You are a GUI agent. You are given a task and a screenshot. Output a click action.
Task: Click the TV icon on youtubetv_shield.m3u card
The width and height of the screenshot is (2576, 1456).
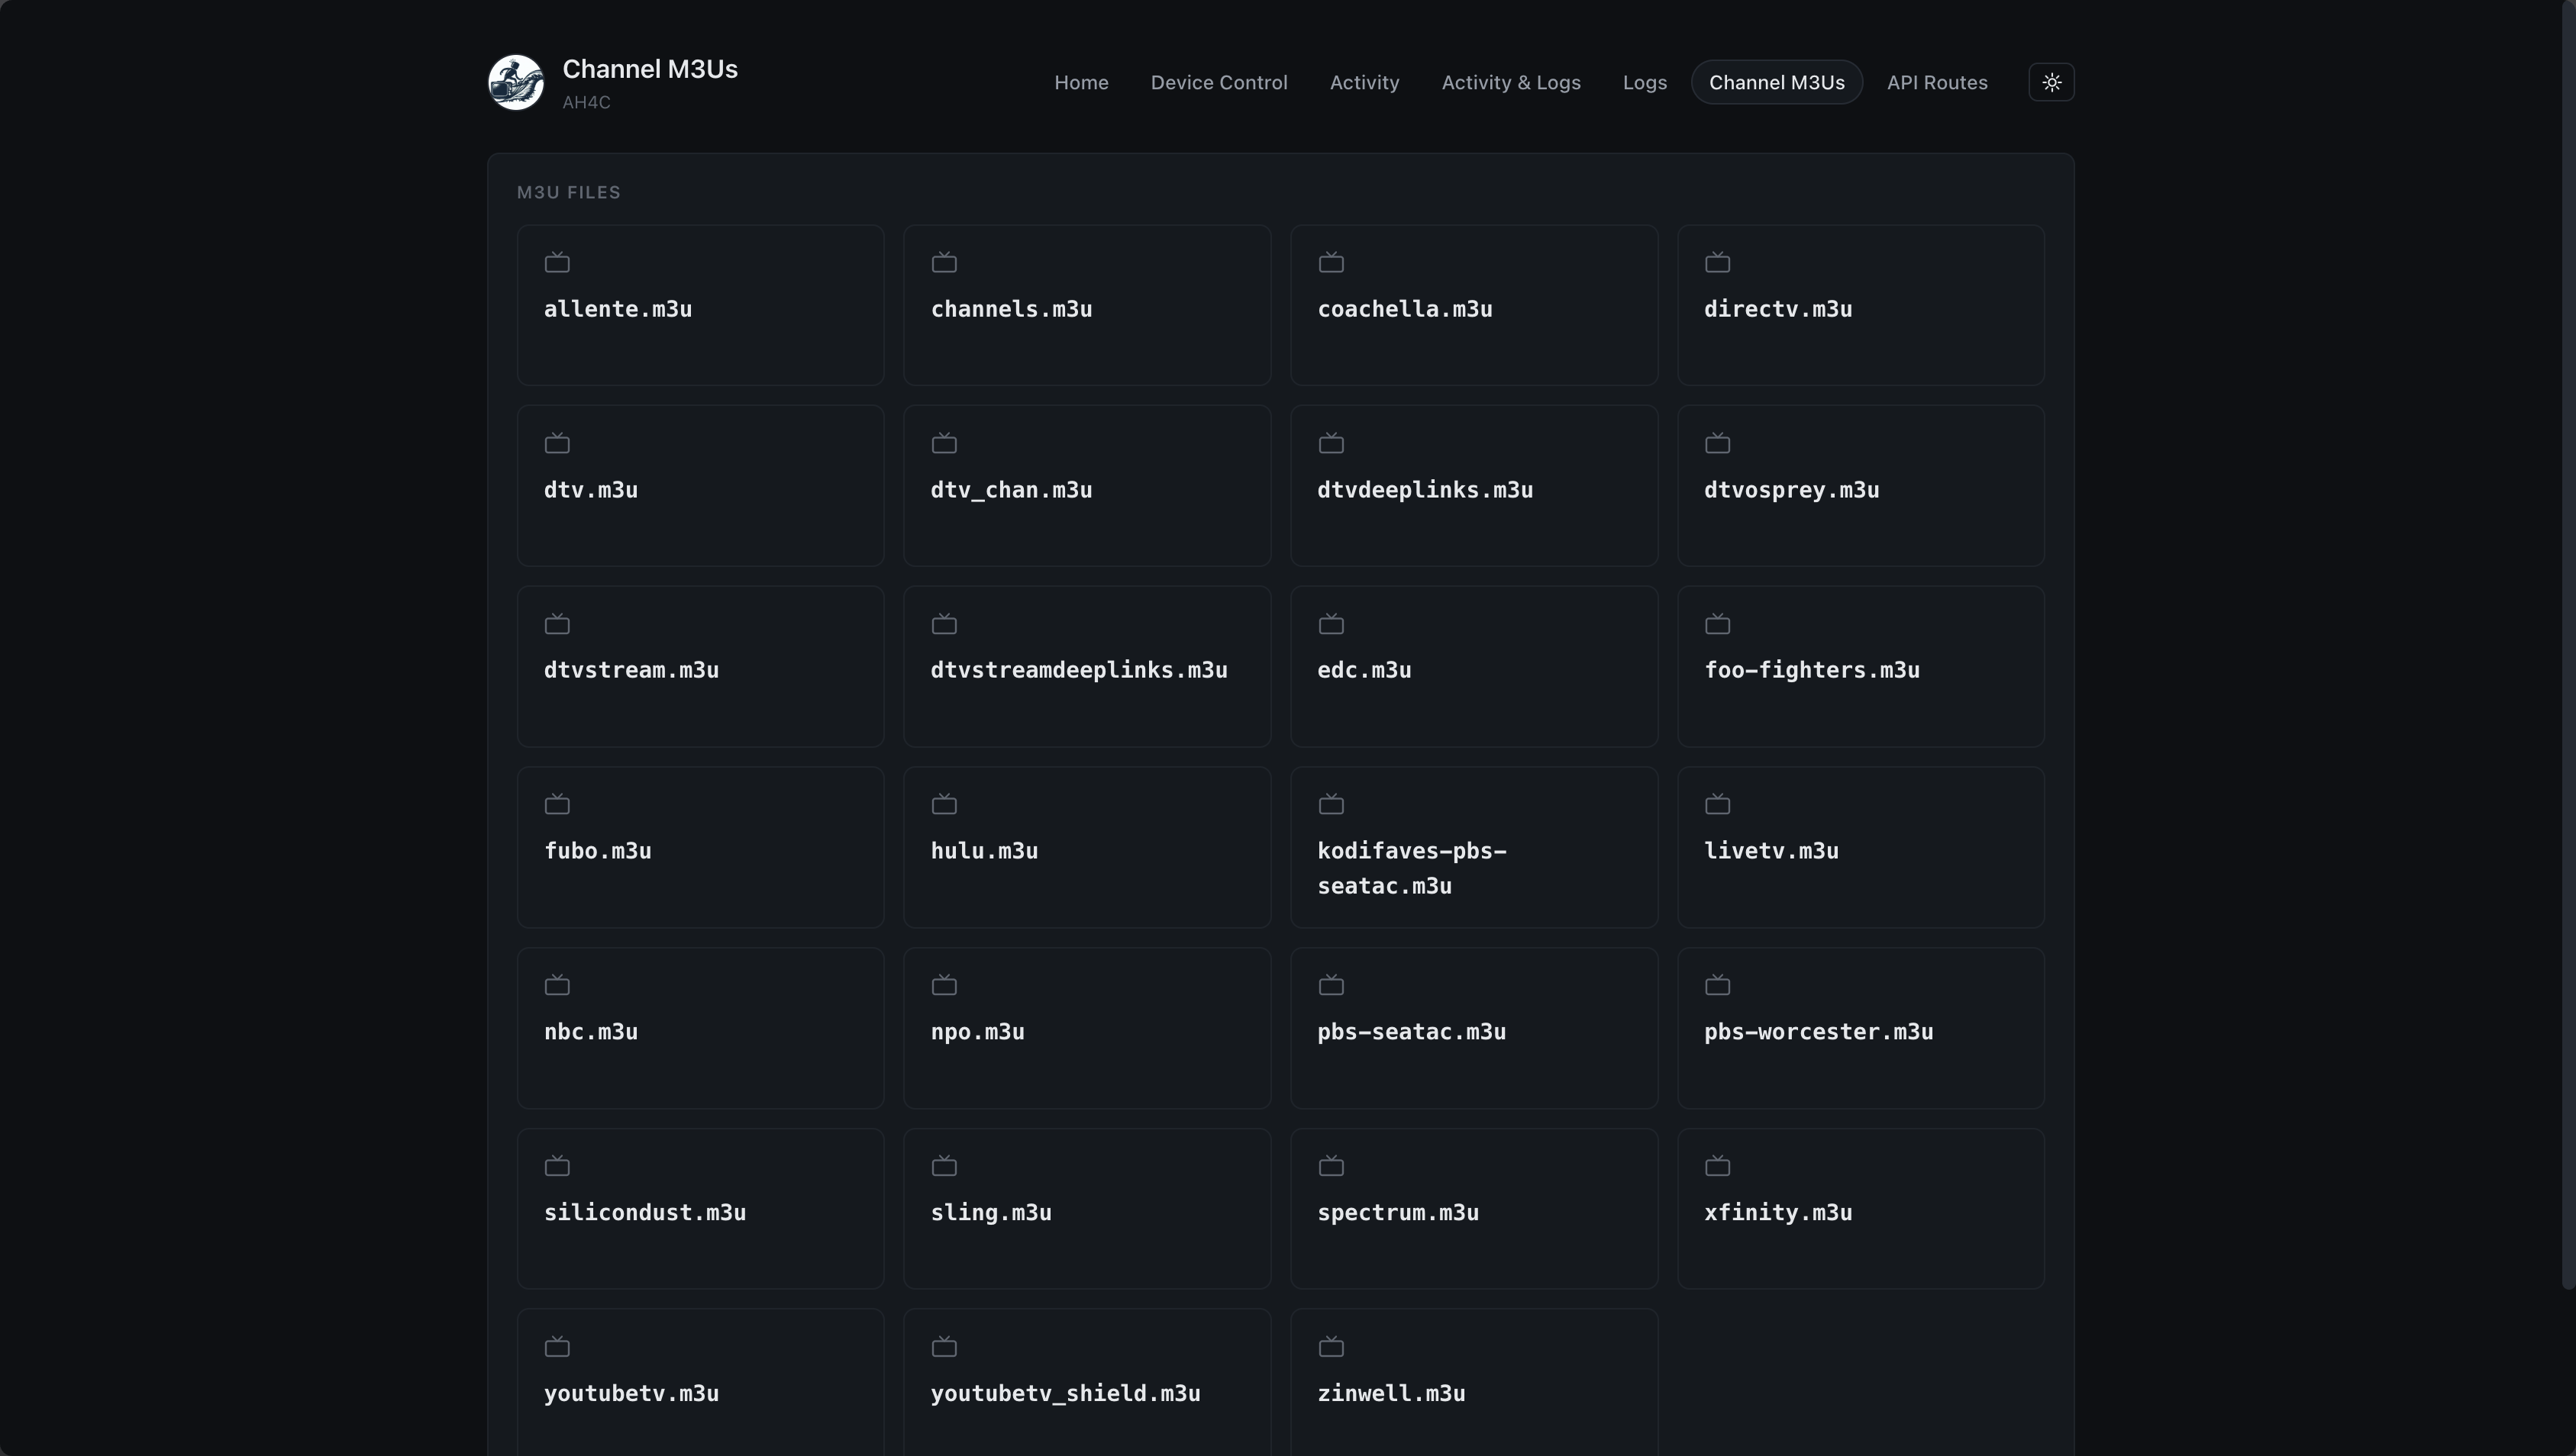(x=944, y=1347)
